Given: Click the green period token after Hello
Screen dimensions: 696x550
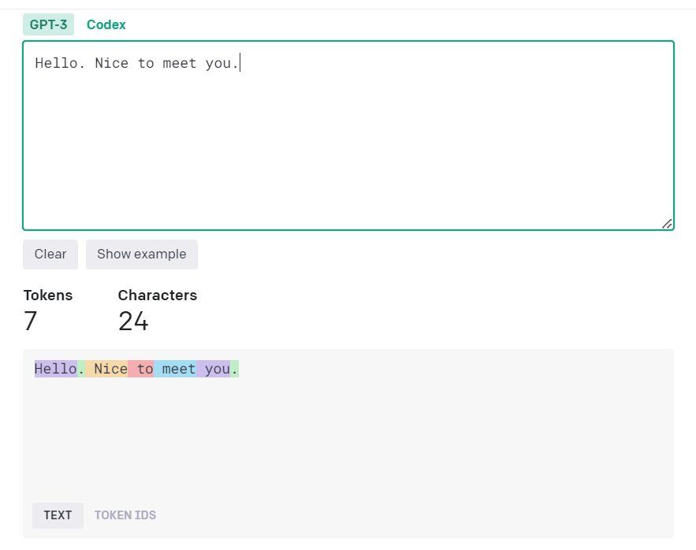Looking at the screenshot, I should [82, 369].
